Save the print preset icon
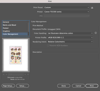 [92, 8]
